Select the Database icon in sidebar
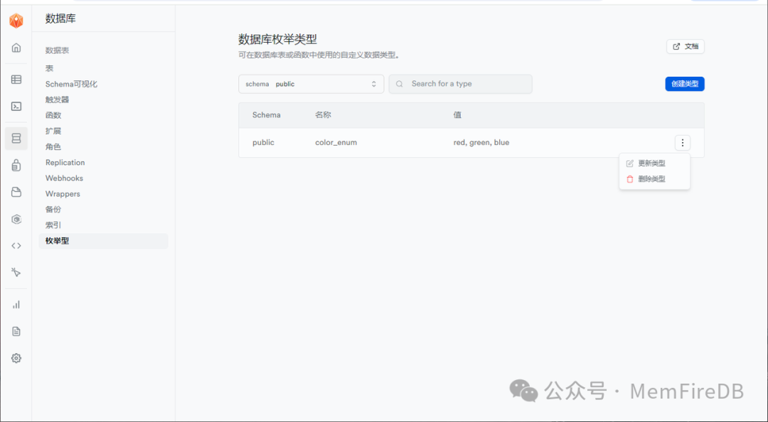The image size is (768, 422). (16, 139)
